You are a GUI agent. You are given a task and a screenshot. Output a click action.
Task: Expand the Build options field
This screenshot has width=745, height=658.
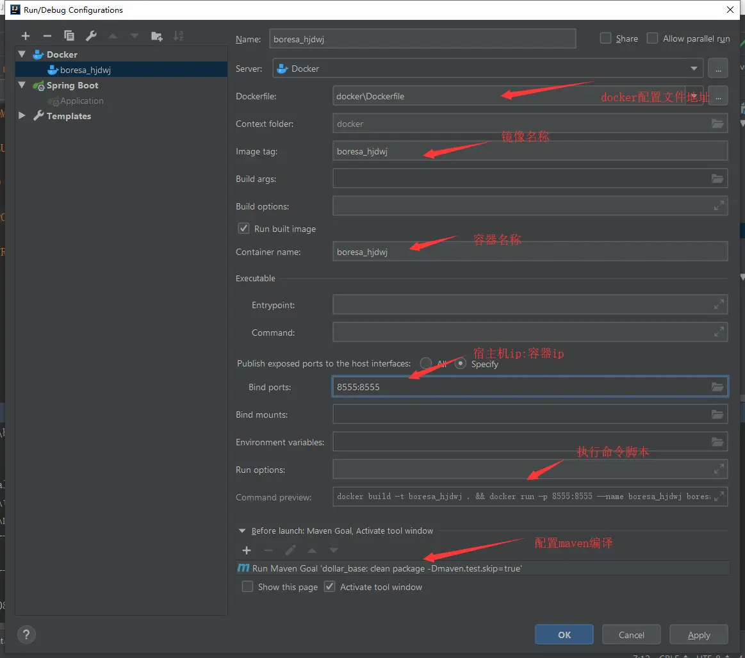pos(719,206)
